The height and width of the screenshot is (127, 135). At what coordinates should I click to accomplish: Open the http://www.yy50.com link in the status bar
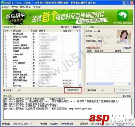22,124
